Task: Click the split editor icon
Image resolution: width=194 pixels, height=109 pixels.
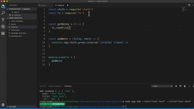Action: 189,5
